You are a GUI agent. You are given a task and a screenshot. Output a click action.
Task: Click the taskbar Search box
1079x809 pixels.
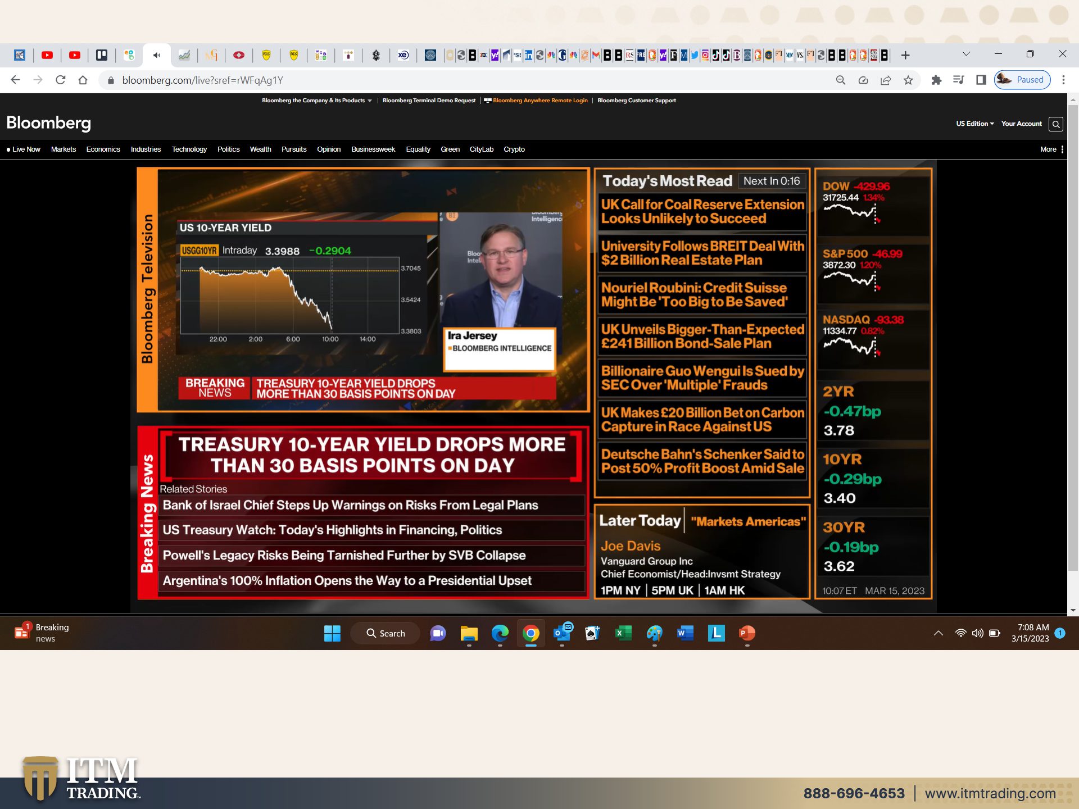pyautogui.click(x=386, y=633)
